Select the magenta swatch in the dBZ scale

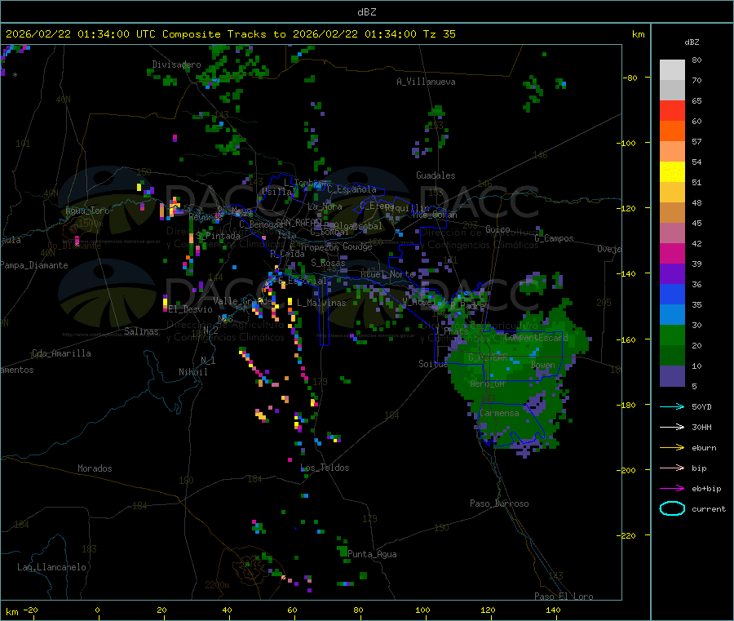(672, 253)
